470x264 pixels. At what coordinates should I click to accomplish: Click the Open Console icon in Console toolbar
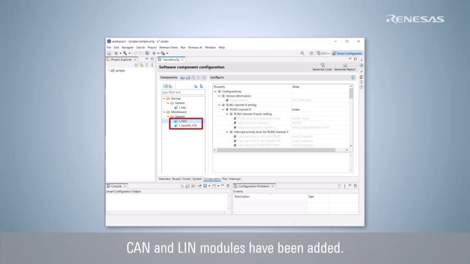coord(214,186)
